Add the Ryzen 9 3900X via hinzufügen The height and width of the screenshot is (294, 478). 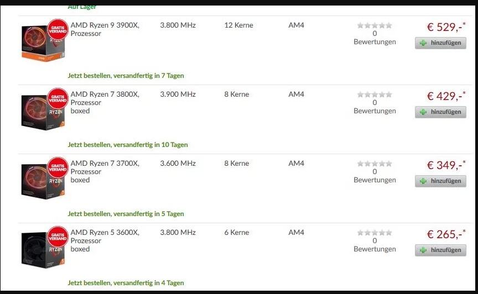point(440,43)
